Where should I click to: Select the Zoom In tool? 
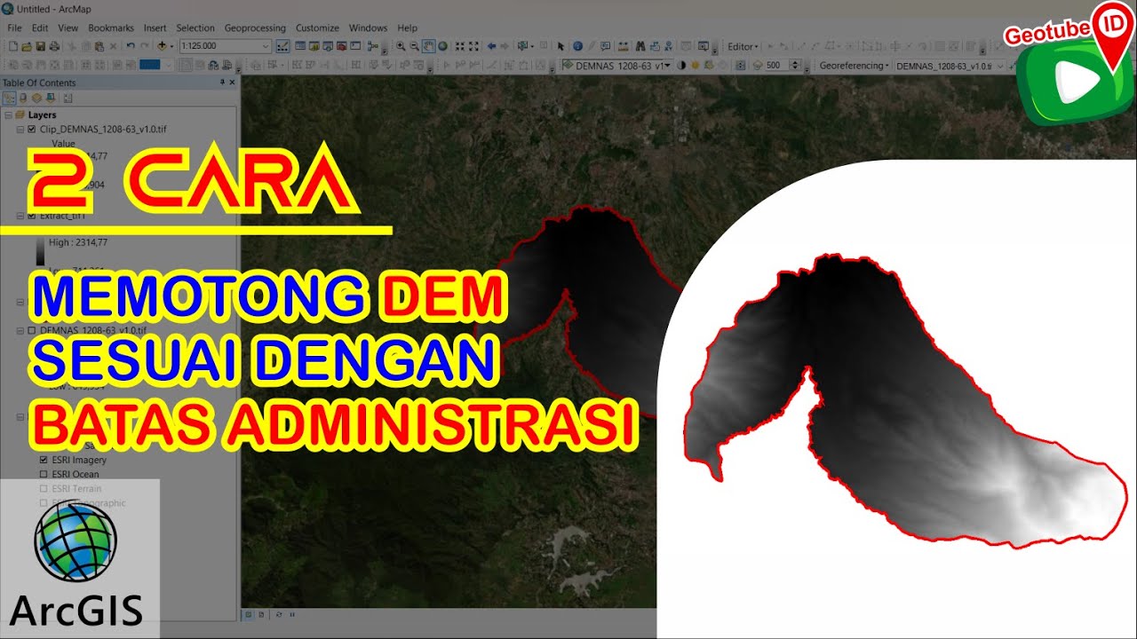(401, 46)
